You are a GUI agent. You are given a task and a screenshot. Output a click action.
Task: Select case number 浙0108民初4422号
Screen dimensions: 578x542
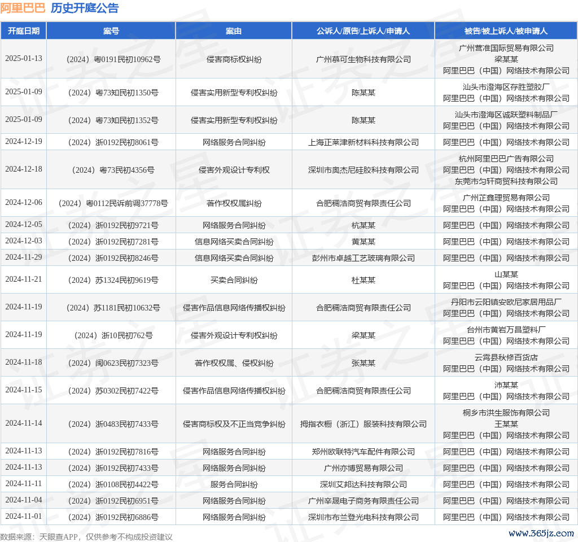pos(127,484)
